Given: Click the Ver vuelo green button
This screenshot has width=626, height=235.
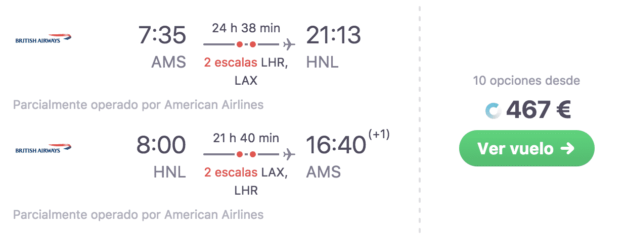Looking at the screenshot, I should [526, 148].
